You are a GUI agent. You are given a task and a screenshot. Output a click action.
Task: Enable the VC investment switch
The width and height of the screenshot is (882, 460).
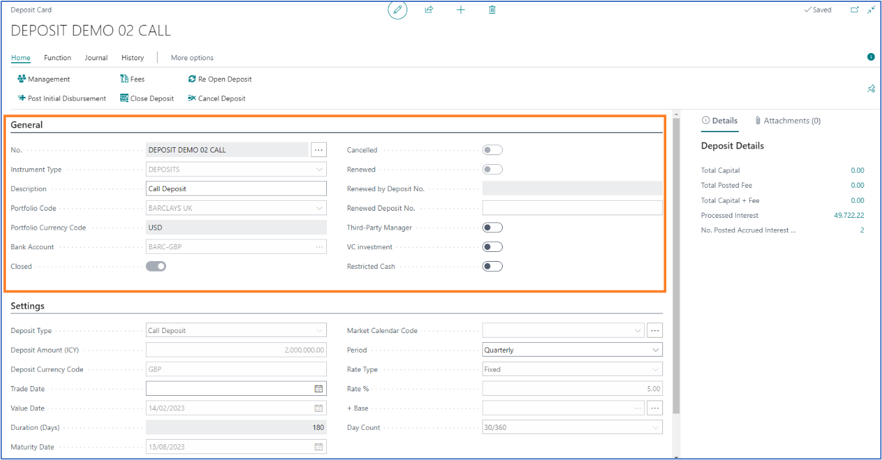(x=492, y=247)
